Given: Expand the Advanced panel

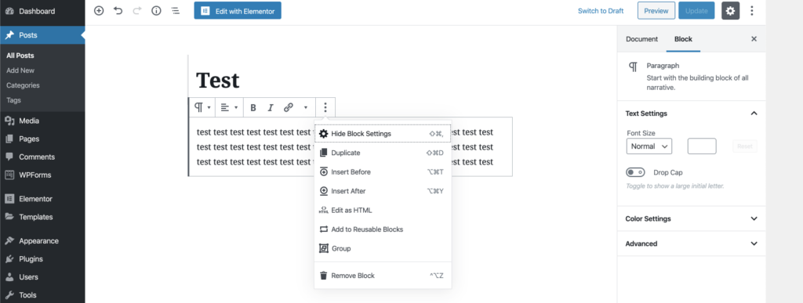Looking at the screenshot, I should tap(692, 243).
